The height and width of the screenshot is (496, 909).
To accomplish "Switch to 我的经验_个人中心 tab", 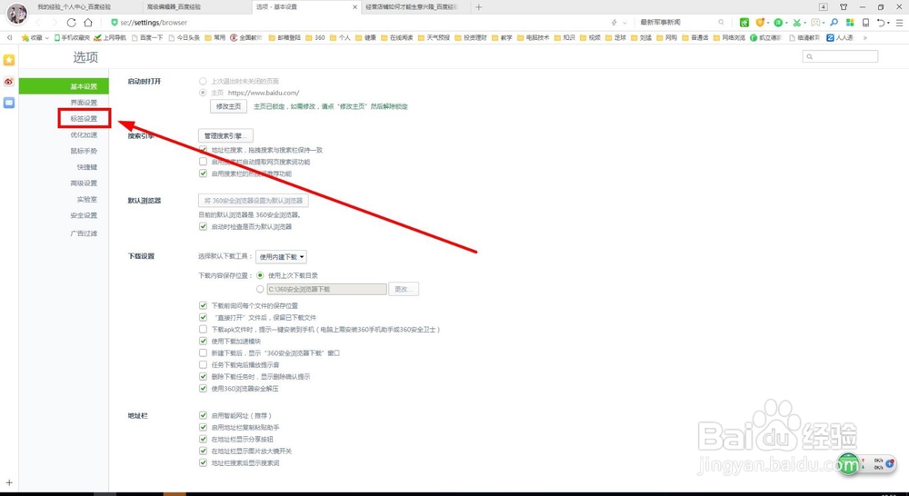I will 87,7.
